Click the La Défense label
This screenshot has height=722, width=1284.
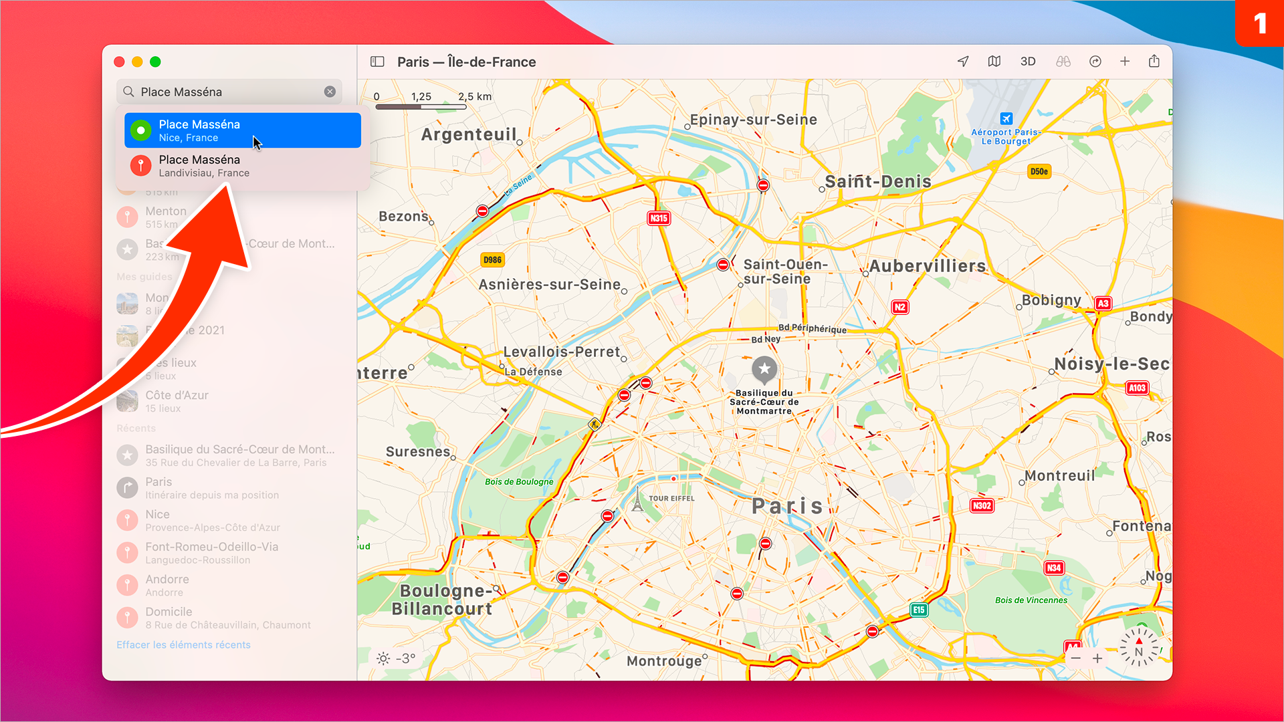tap(533, 372)
